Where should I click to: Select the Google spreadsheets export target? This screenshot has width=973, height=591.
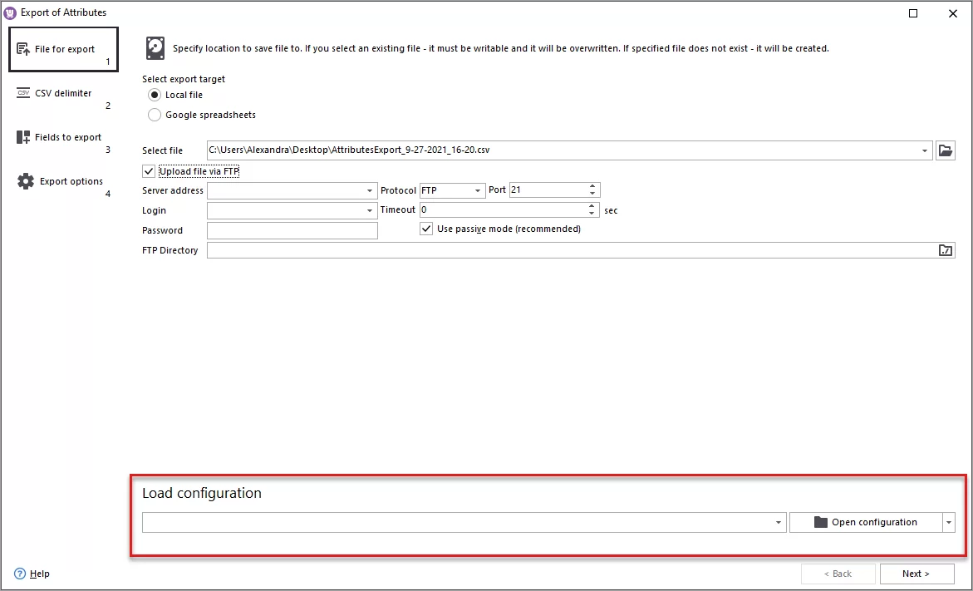(x=154, y=115)
